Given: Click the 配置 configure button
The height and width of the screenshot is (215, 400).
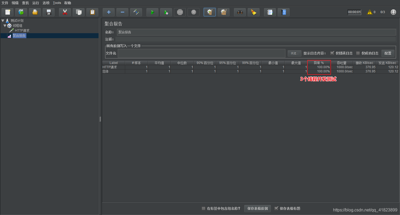Looking at the screenshot, I should (388, 53).
